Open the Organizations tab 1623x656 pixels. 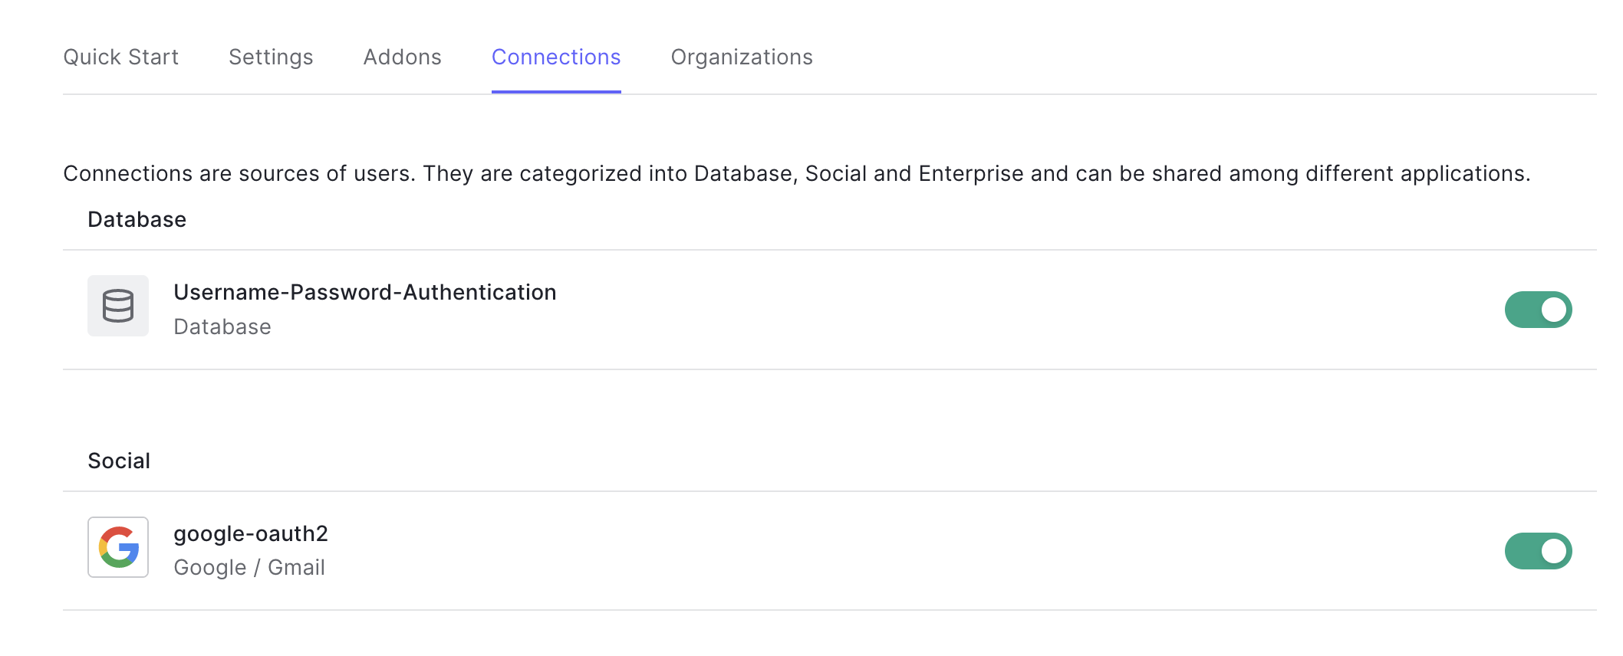742,57
